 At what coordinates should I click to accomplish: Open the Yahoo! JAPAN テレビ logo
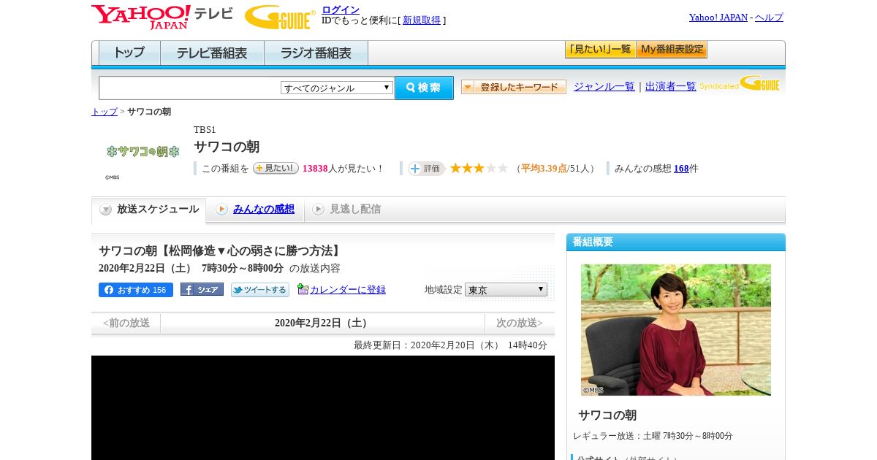click(x=162, y=17)
